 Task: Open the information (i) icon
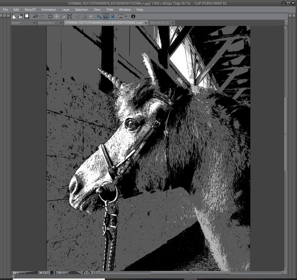[x=133, y=17]
